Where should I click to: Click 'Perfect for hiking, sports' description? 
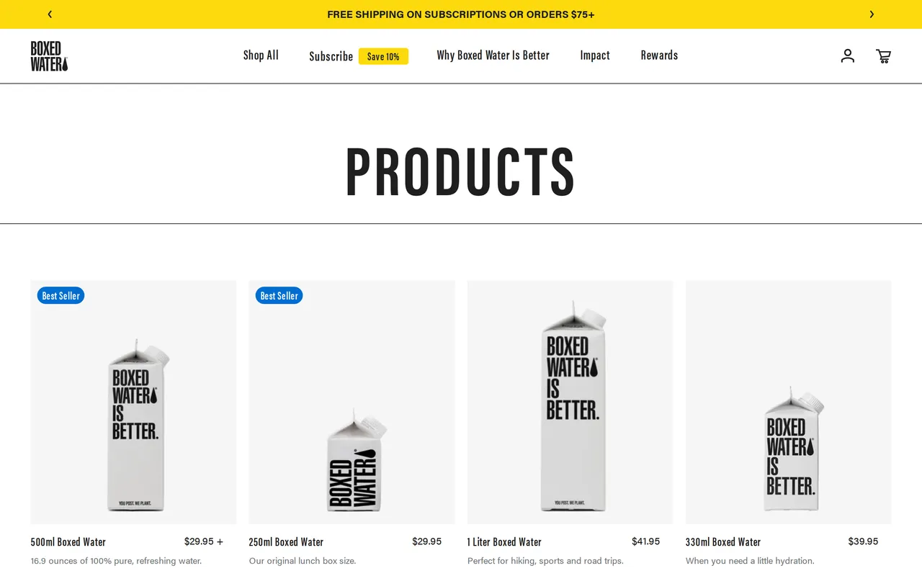(545, 561)
